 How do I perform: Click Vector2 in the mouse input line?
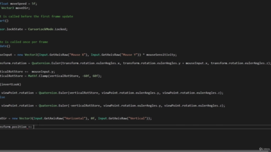click(31, 54)
